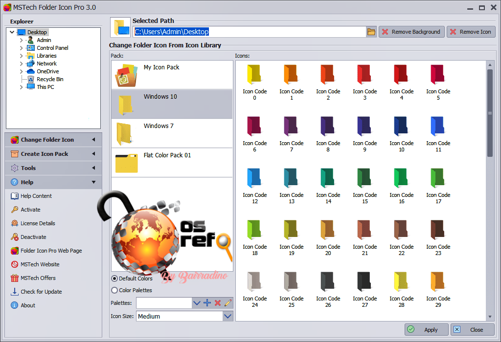Open the About entry
Image resolution: width=501 pixels, height=342 pixels.
click(23, 305)
